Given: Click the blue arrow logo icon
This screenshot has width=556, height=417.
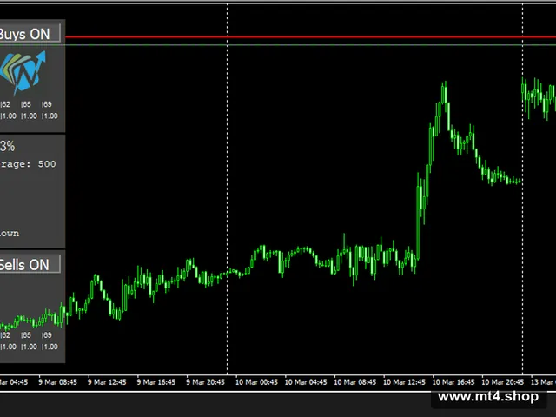Looking at the screenshot, I should point(23,73).
